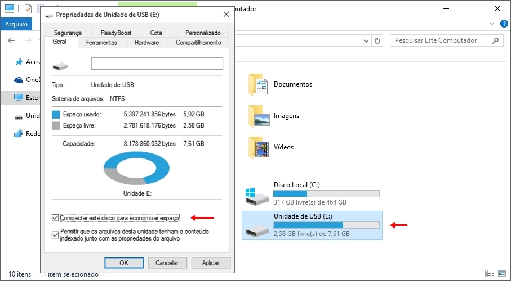The height and width of the screenshot is (281, 511).
Task: Click the blue help question mark icon
Action: pyautogui.click(x=503, y=24)
